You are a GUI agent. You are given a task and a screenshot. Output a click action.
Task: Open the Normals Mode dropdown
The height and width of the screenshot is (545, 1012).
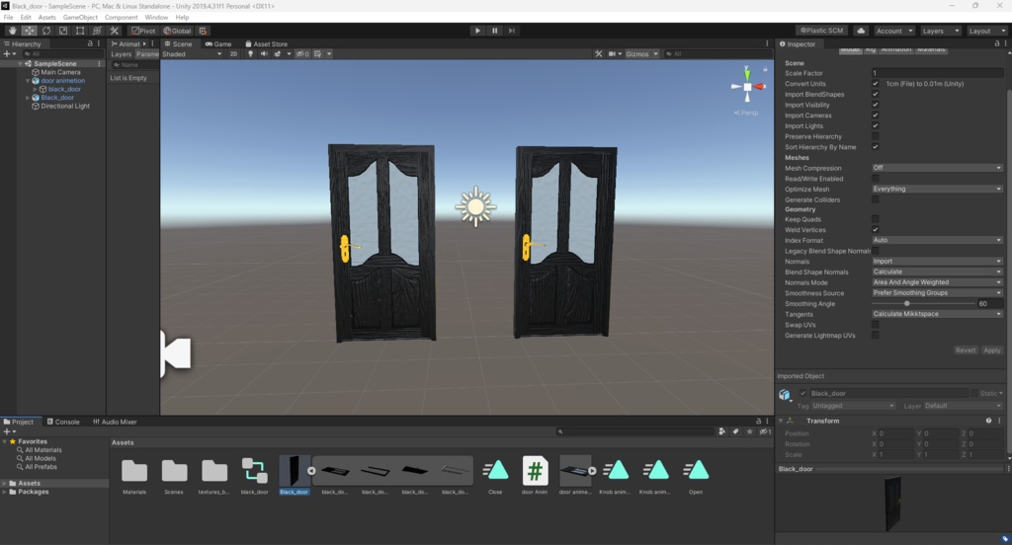point(937,282)
